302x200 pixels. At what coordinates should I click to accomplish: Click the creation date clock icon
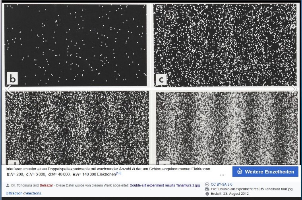(x=207, y=194)
